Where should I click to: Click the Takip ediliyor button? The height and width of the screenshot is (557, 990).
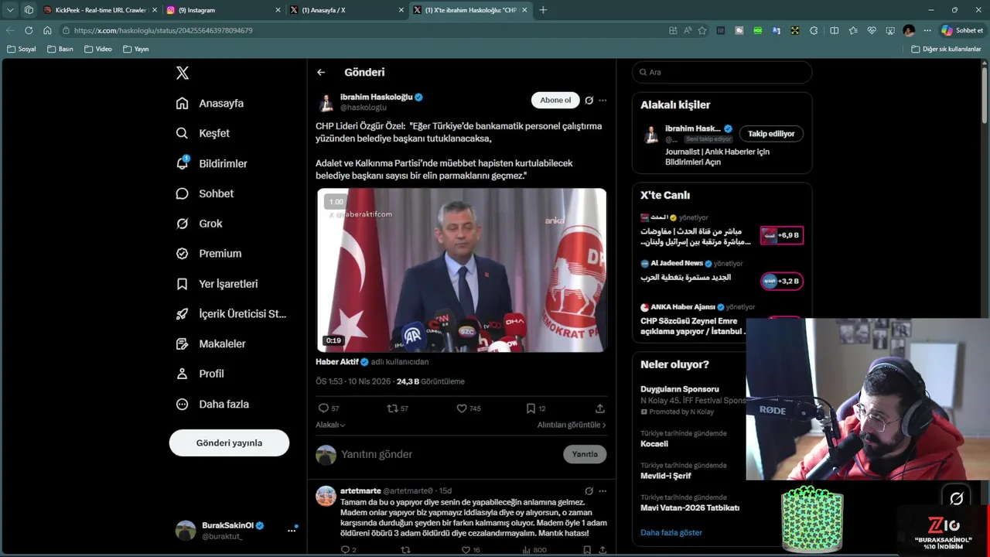pos(771,134)
